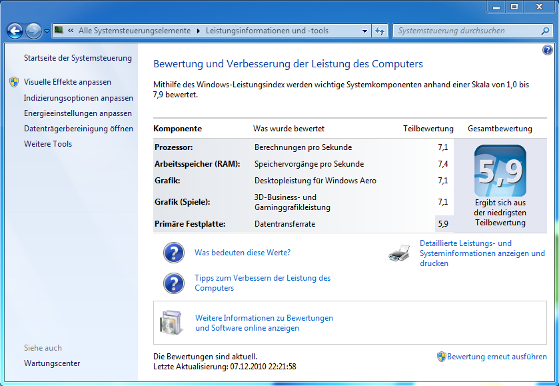The width and height of the screenshot is (559, 386).
Task: Minimize the window
Action: (x=496, y=7)
